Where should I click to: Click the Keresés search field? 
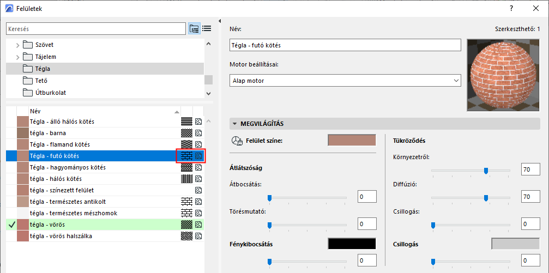coord(96,28)
